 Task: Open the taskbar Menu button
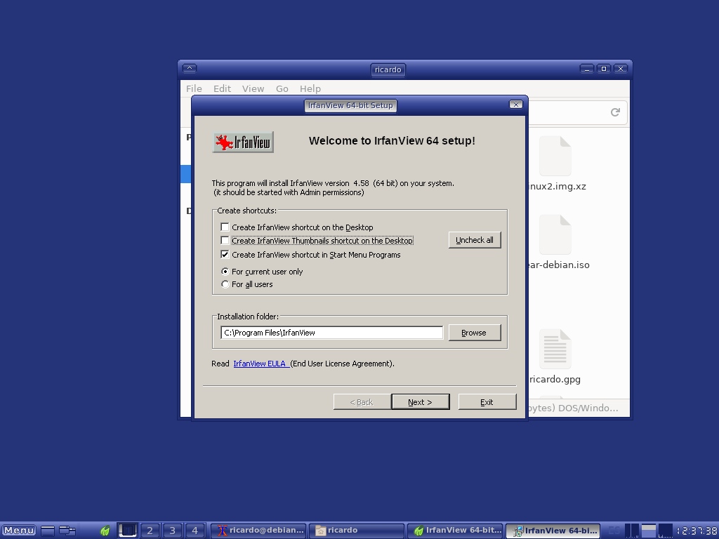coord(19,531)
